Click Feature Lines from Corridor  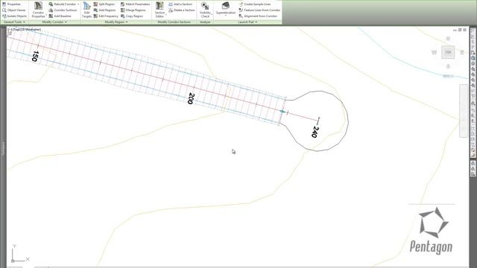pyautogui.click(x=259, y=10)
